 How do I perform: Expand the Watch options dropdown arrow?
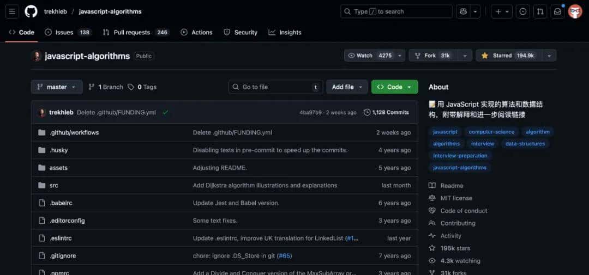tap(400, 56)
